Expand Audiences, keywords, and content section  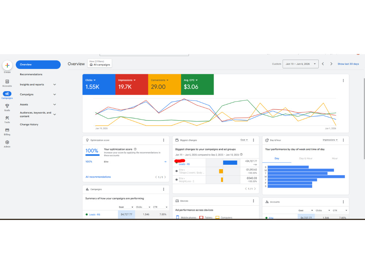pos(54,114)
